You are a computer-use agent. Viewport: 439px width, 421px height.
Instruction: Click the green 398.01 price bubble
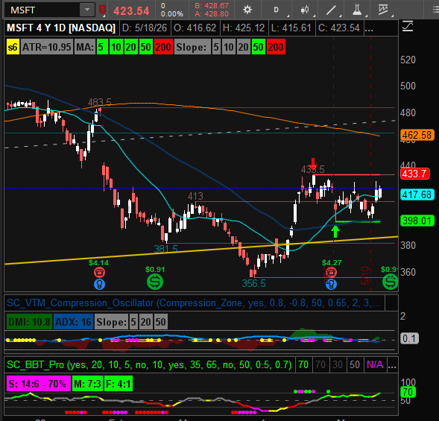tap(417, 221)
